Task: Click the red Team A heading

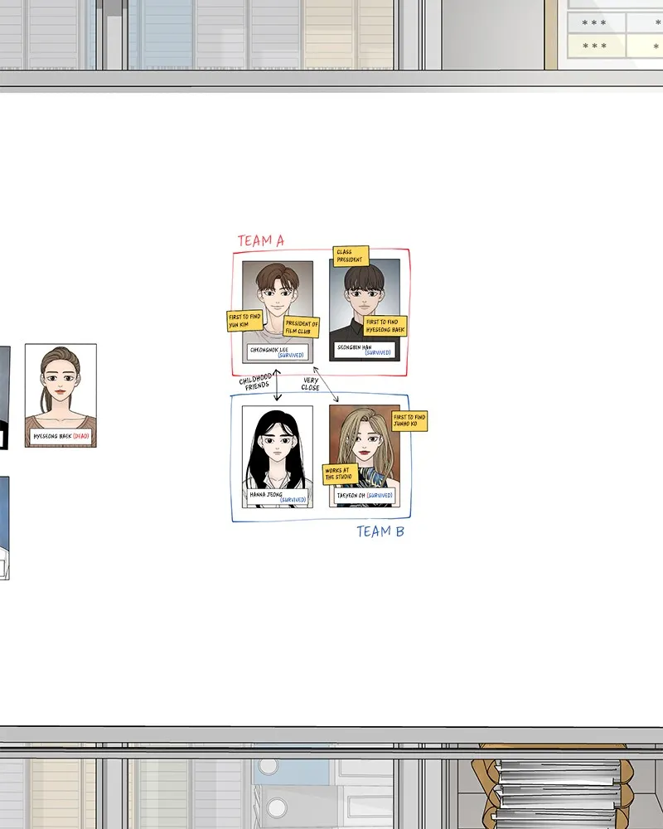Action: [x=261, y=241]
